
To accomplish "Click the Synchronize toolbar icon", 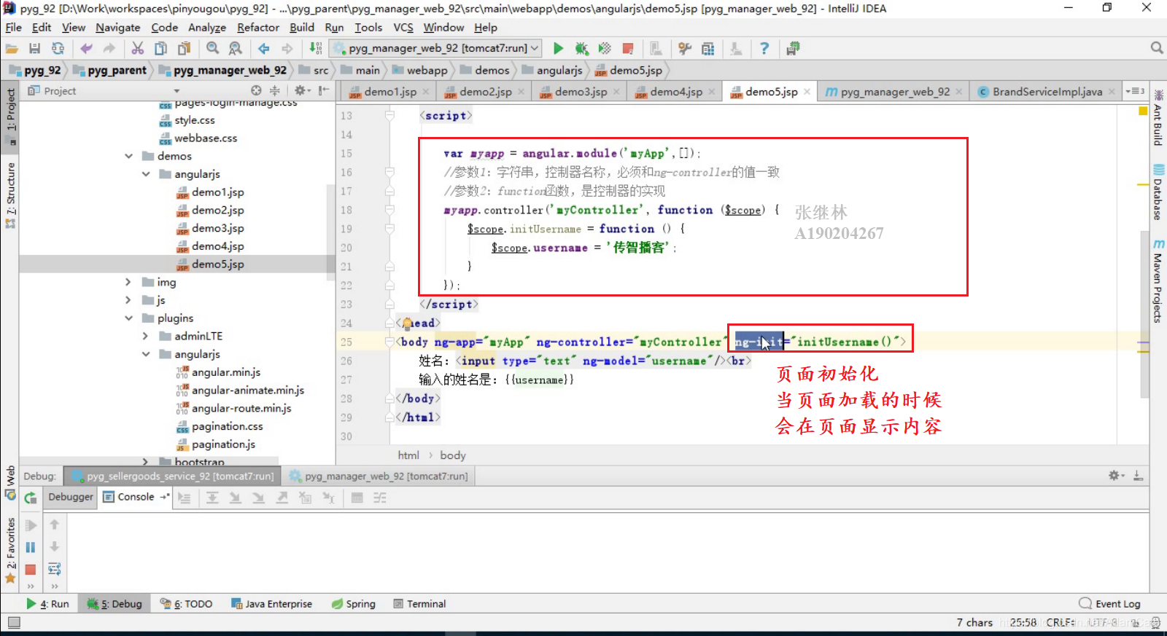I will pyautogui.click(x=58, y=48).
